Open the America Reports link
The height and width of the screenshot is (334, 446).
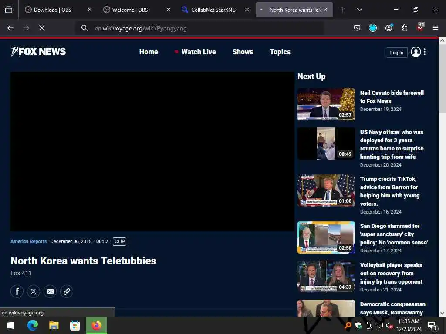(28, 241)
